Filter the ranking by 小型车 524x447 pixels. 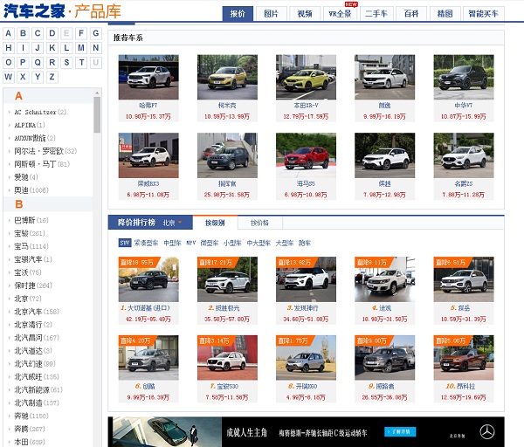coord(232,244)
